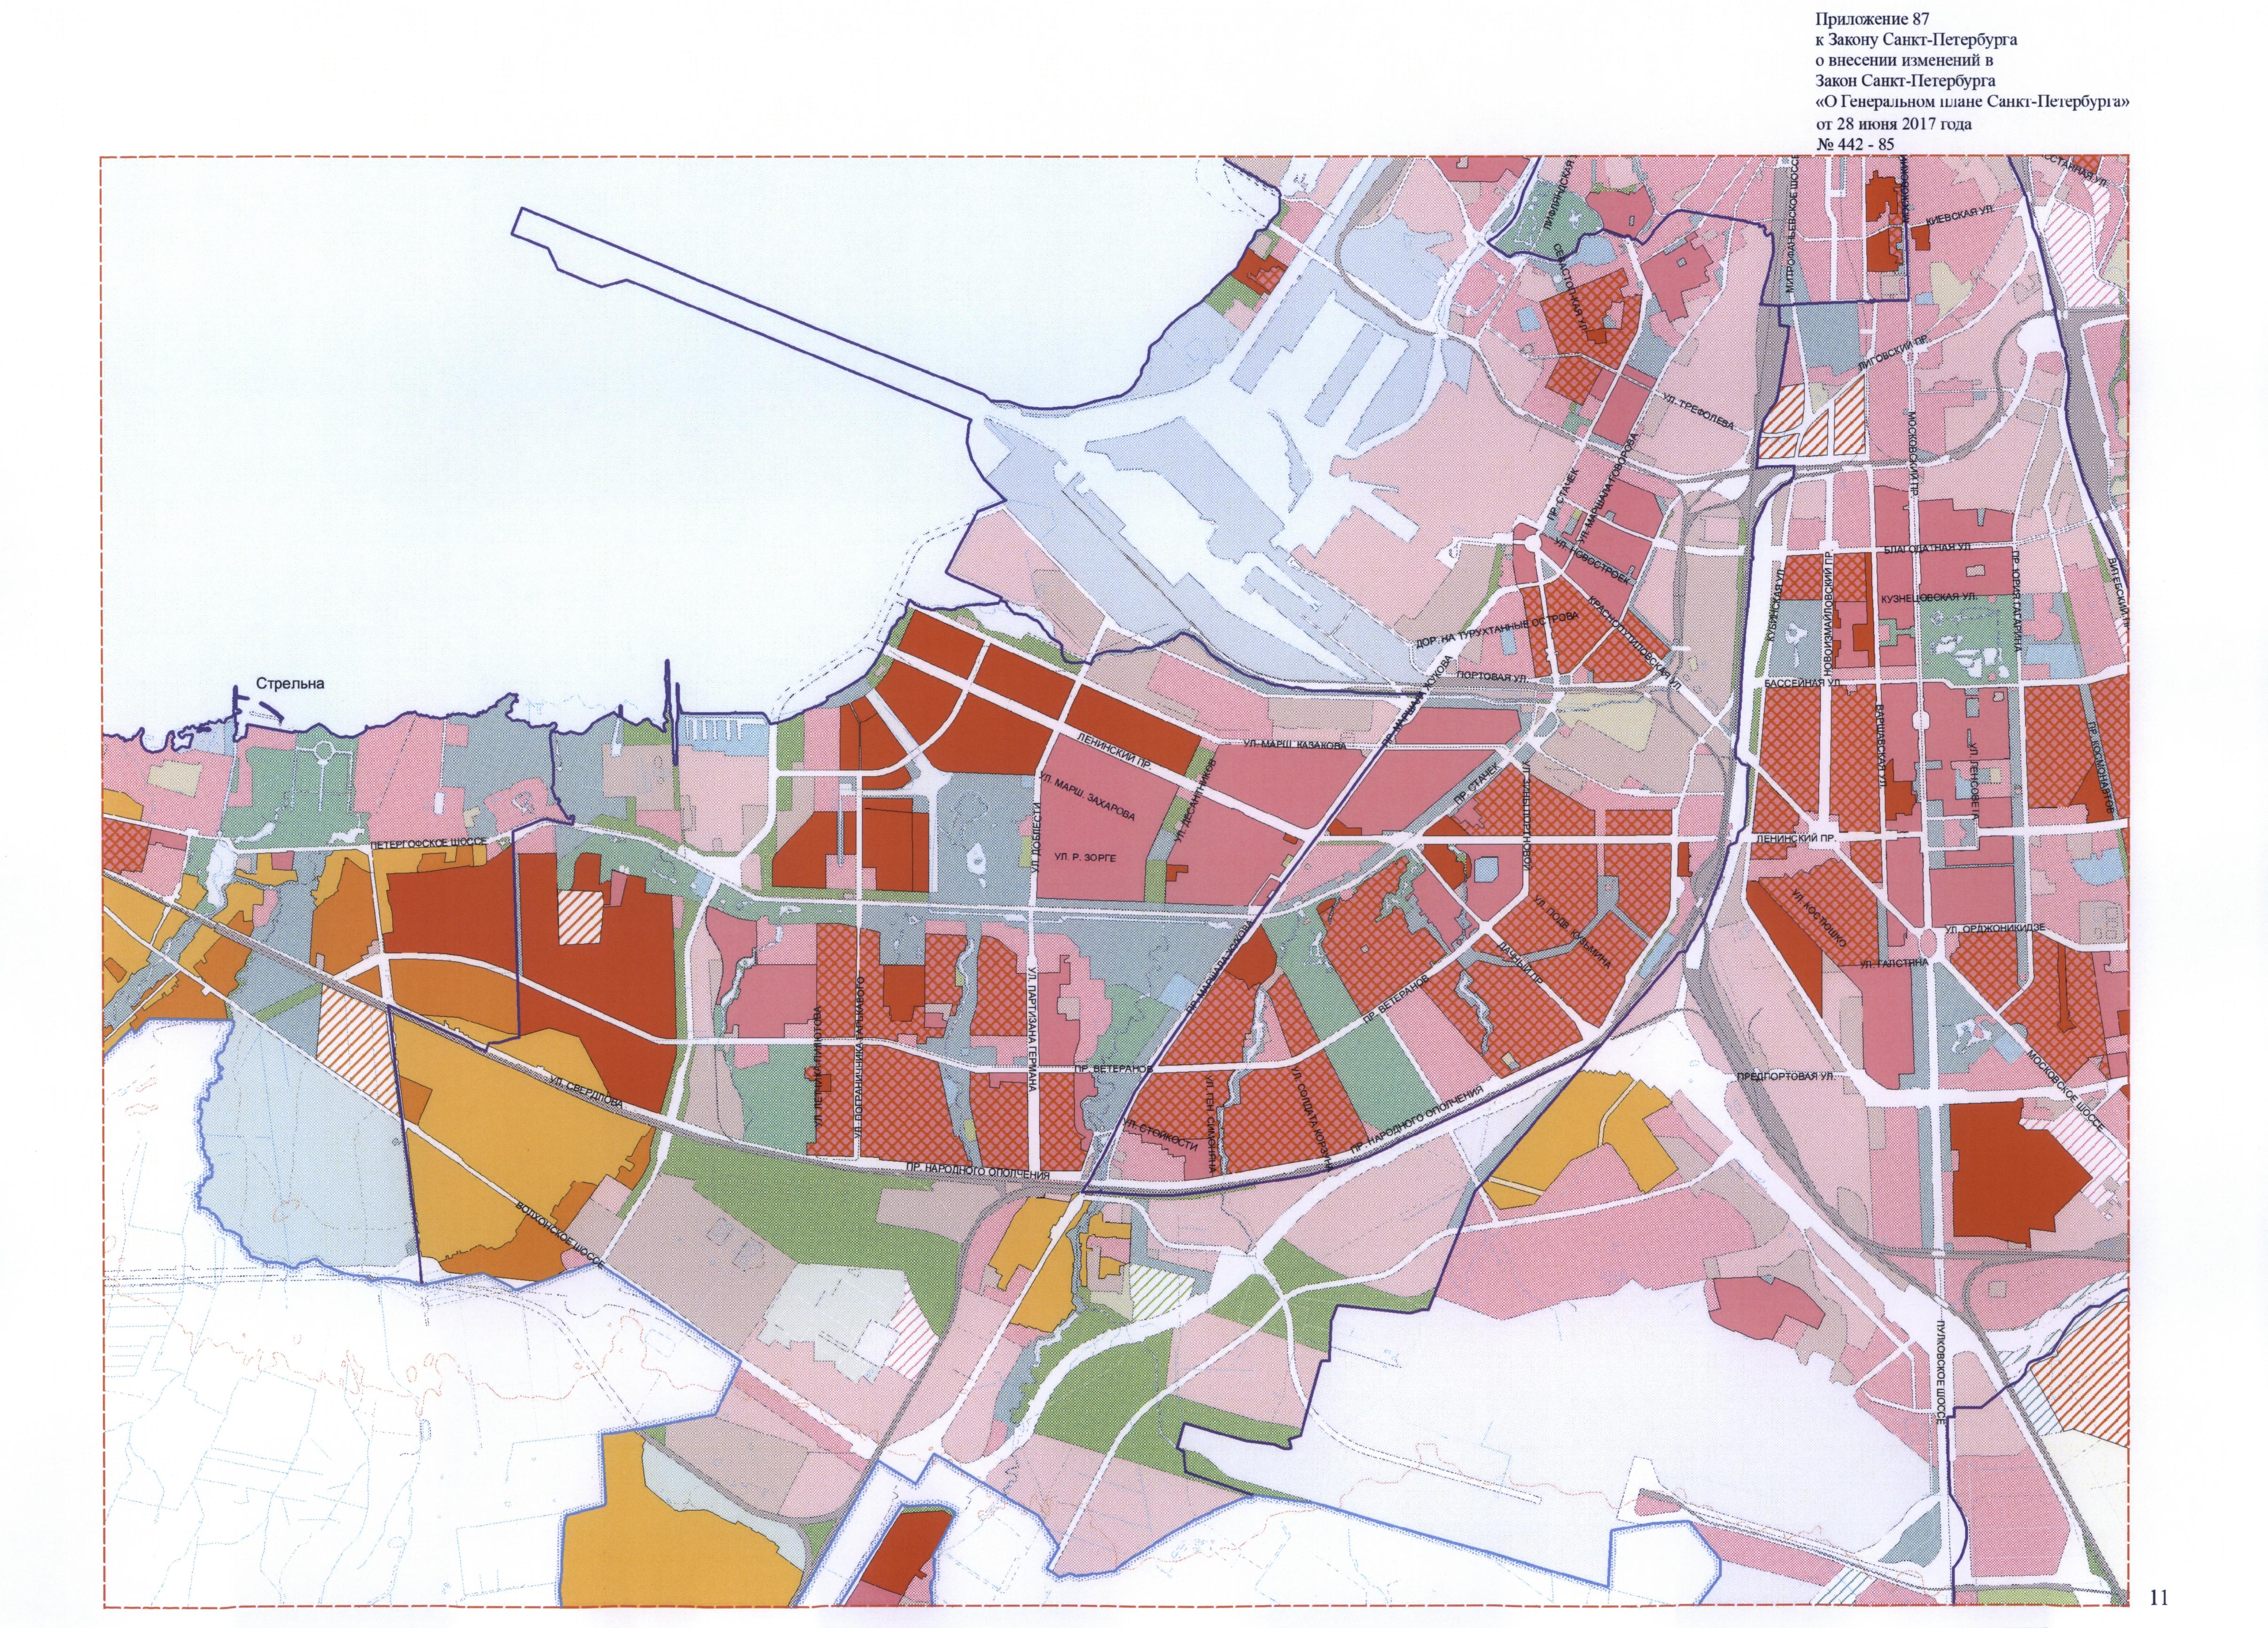
Task: Click the 'Стрельна' place label
Action: 291,684
